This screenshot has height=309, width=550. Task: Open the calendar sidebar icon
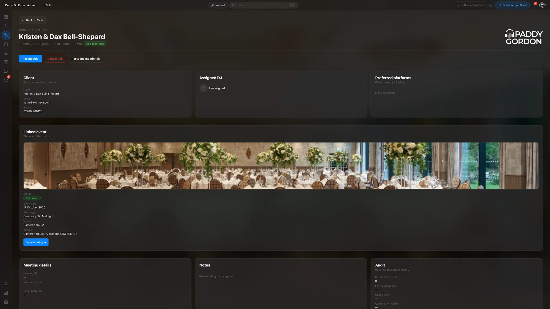click(x=6, y=44)
